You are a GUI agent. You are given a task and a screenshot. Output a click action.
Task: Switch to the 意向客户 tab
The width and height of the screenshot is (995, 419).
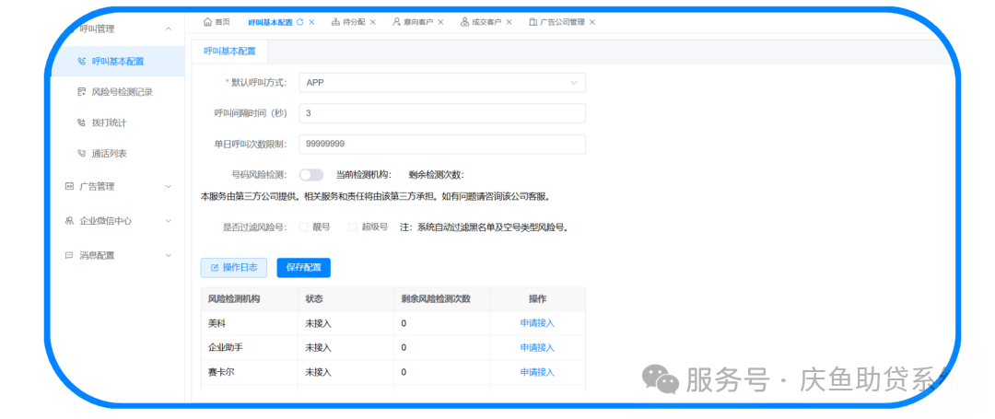tap(417, 21)
